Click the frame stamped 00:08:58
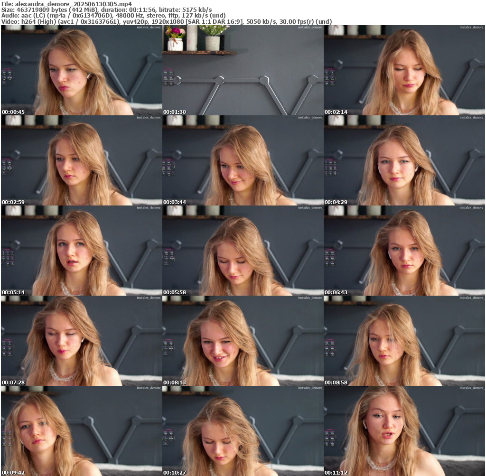The height and width of the screenshot is (476, 486). tap(404, 341)
